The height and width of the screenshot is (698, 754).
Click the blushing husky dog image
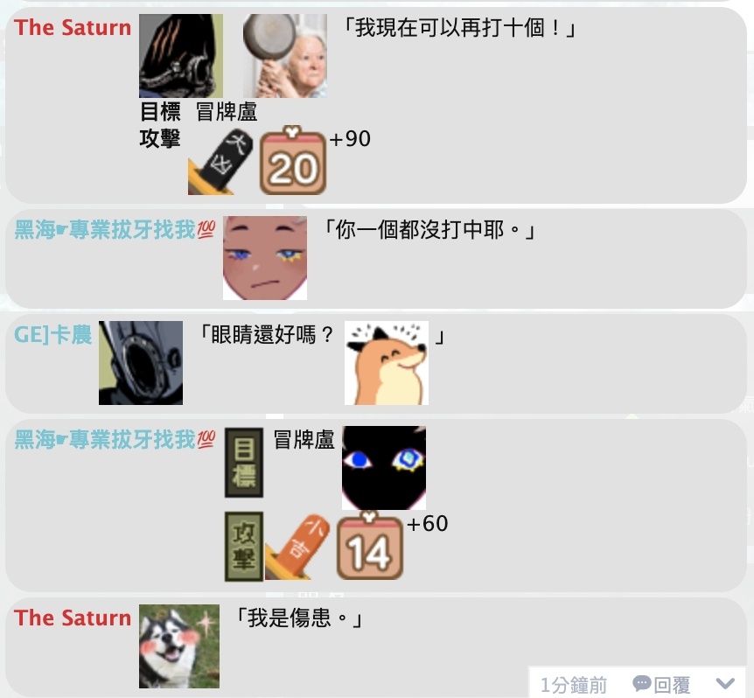tap(179, 646)
